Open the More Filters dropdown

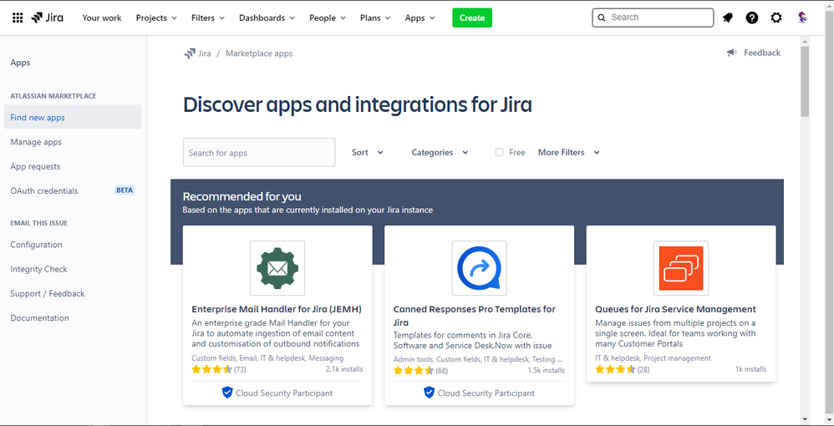click(x=568, y=153)
